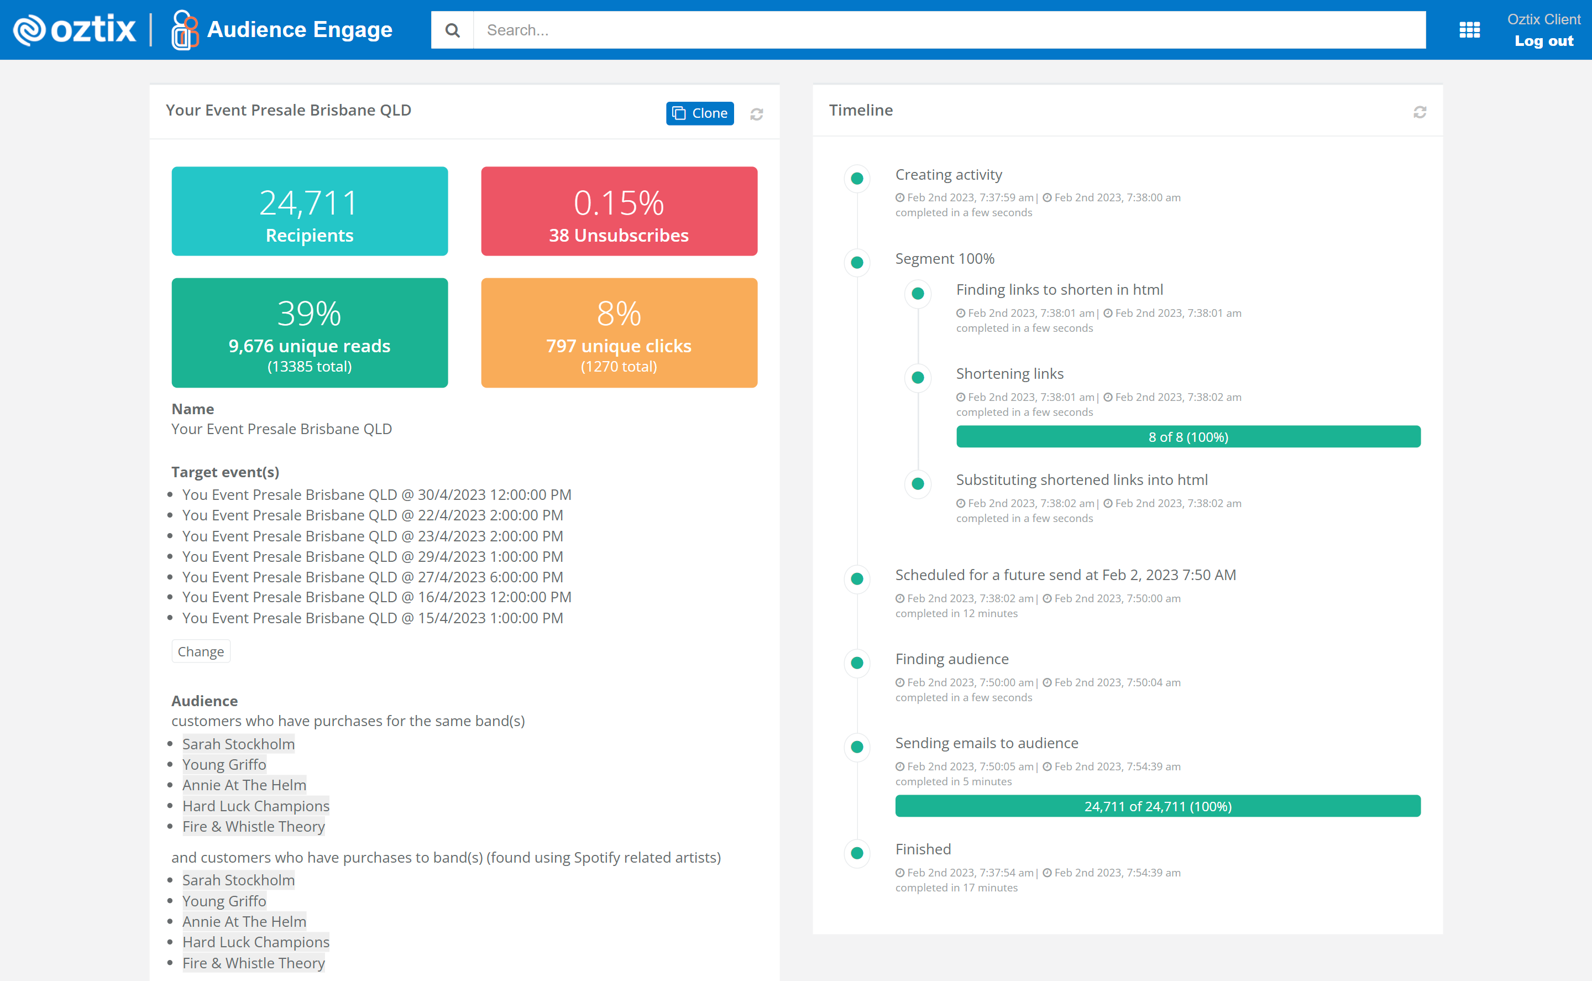Open the 9,676 unique reads tile
This screenshot has width=1592, height=981.
(x=310, y=333)
